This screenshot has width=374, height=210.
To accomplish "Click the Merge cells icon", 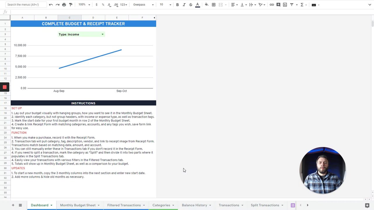I will [x=221, y=5].
